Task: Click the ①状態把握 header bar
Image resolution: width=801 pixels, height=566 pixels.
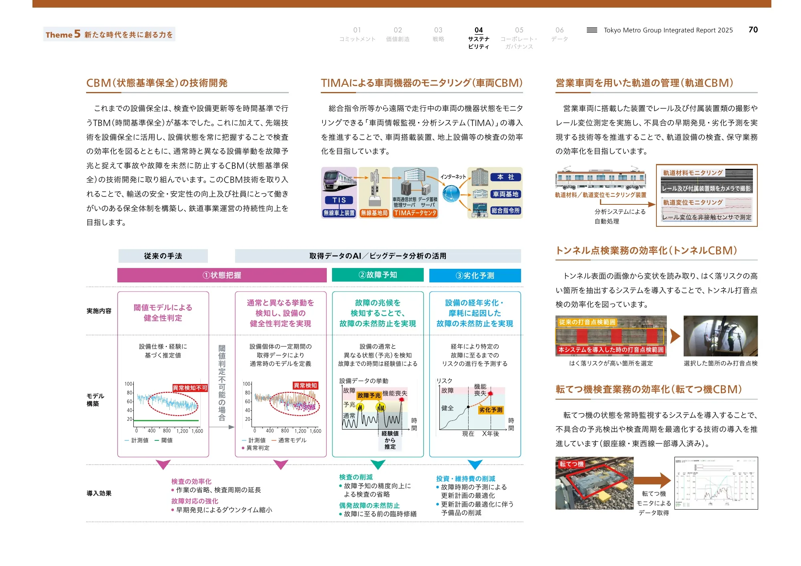Action: (x=222, y=275)
